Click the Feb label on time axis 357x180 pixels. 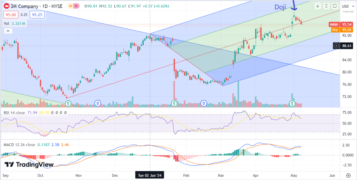186,176
